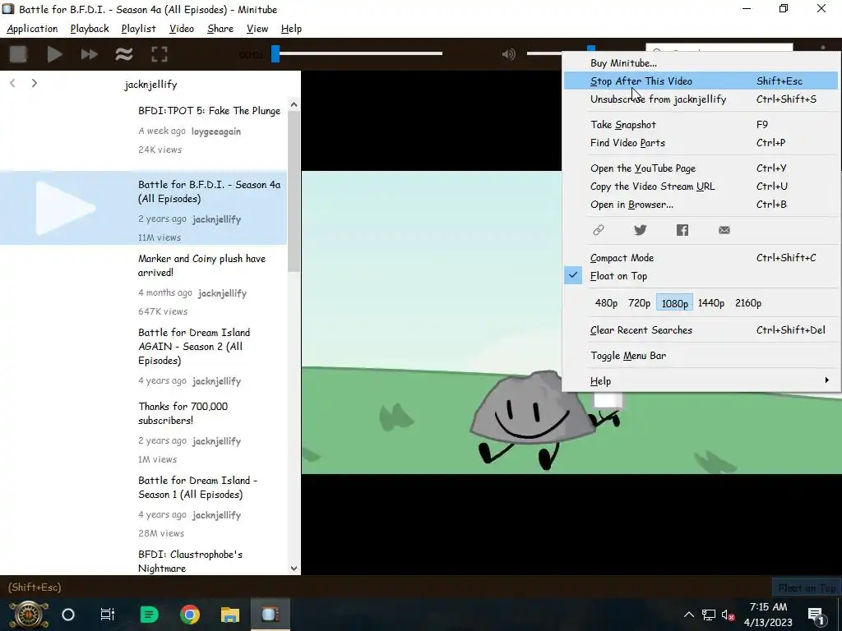Toggle Float on Top checkmark option
Viewport: 842px width, 631px height.
click(x=701, y=276)
